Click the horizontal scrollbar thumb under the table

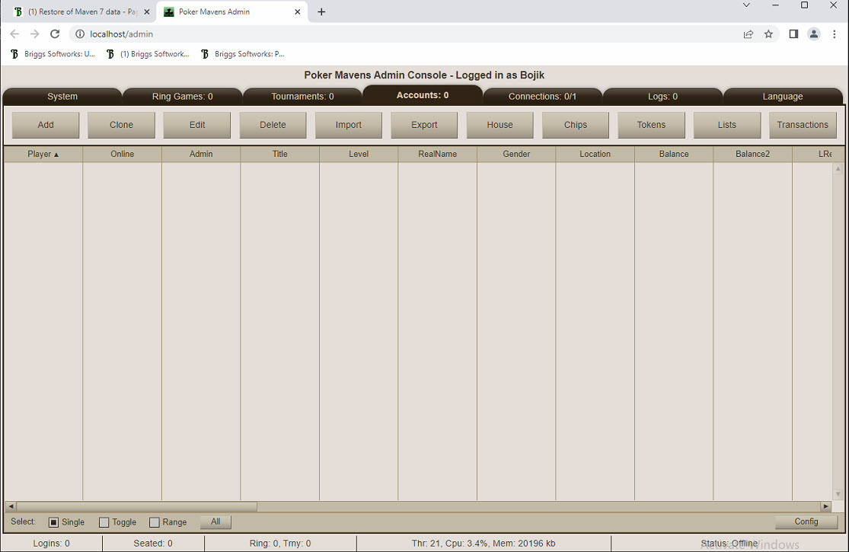[x=136, y=506]
